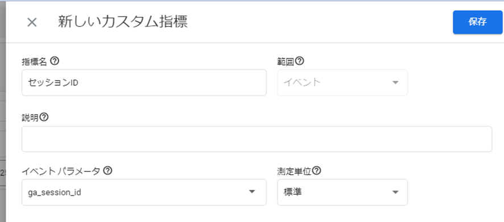Expand the 測定単位 dropdown arrow
504x222 pixels.
coord(395,192)
